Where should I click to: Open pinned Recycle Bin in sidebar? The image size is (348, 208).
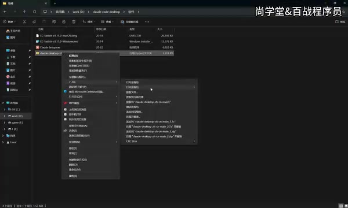(12, 90)
